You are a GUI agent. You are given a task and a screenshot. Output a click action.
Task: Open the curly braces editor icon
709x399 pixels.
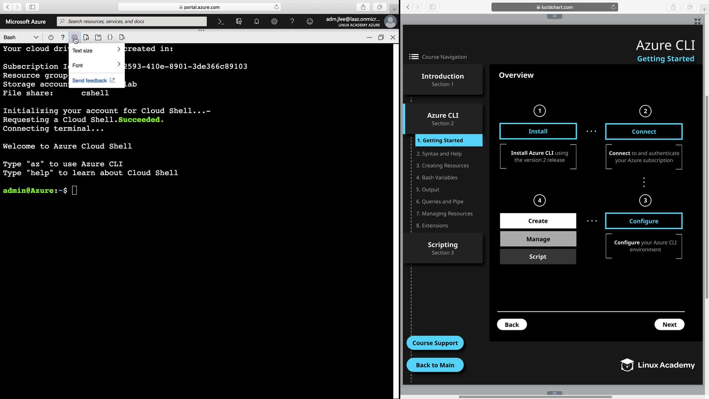[x=110, y=37]
